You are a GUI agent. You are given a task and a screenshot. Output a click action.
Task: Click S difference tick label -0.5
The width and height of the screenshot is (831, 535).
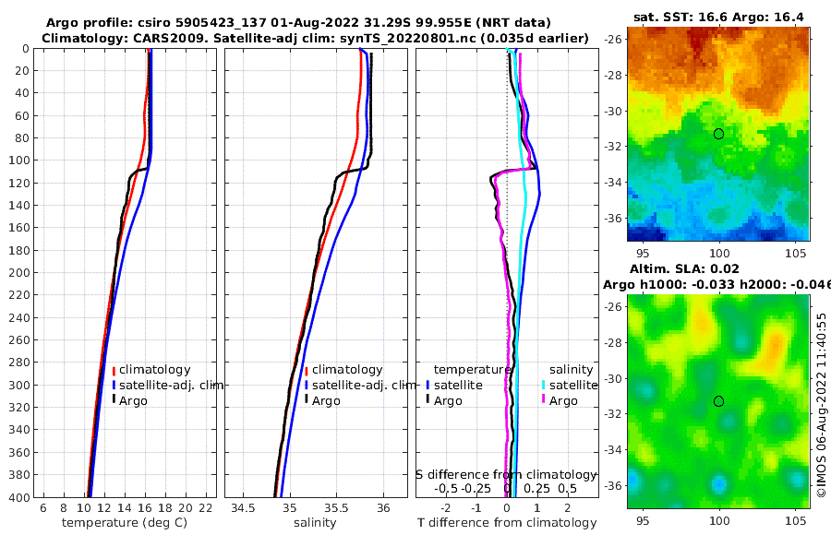(446, 488)
